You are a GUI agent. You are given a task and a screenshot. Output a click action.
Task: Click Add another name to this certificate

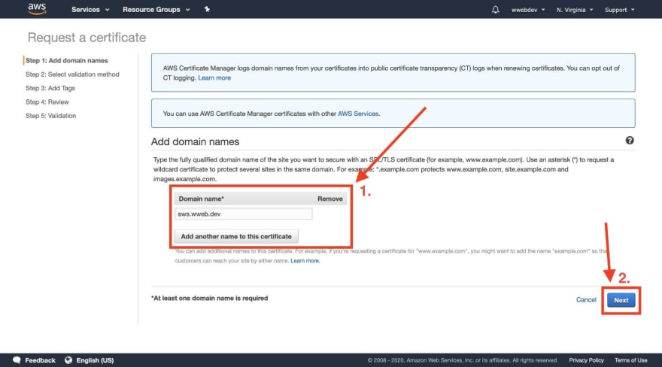click(x=236, y=236)
